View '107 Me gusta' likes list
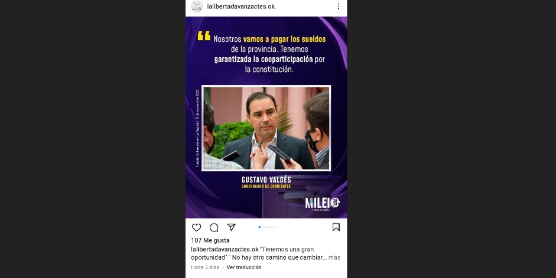 pyautogui.click(x=210, y=240)
